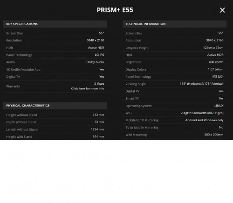233x203 pixels.
Task: Click the 'Display Colors' label
Action: tap(136, 69)
